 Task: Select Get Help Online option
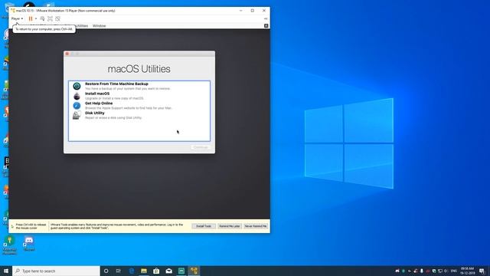tap(139, 106)
